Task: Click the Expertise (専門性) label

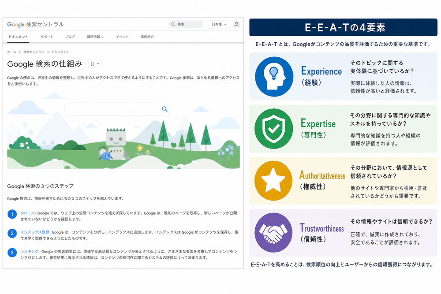Action: point(318,128)
